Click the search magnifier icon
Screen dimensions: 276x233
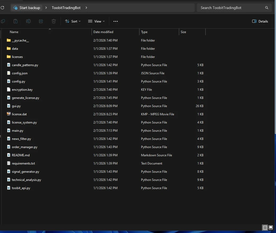tap(267, 8)
